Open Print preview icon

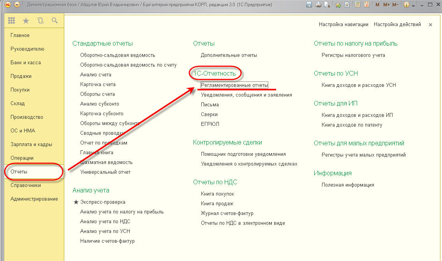tap(327, 5)
